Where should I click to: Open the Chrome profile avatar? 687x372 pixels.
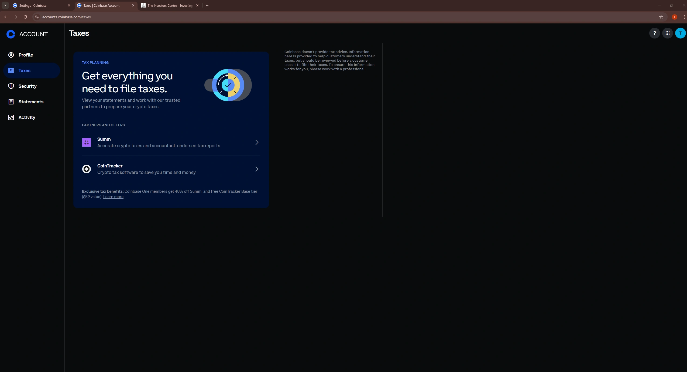pyautogui.click(x=674, y=17)
